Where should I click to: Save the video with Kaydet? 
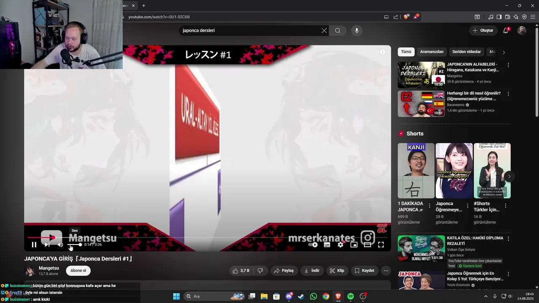pyautogui.click(x=364, y=271)
